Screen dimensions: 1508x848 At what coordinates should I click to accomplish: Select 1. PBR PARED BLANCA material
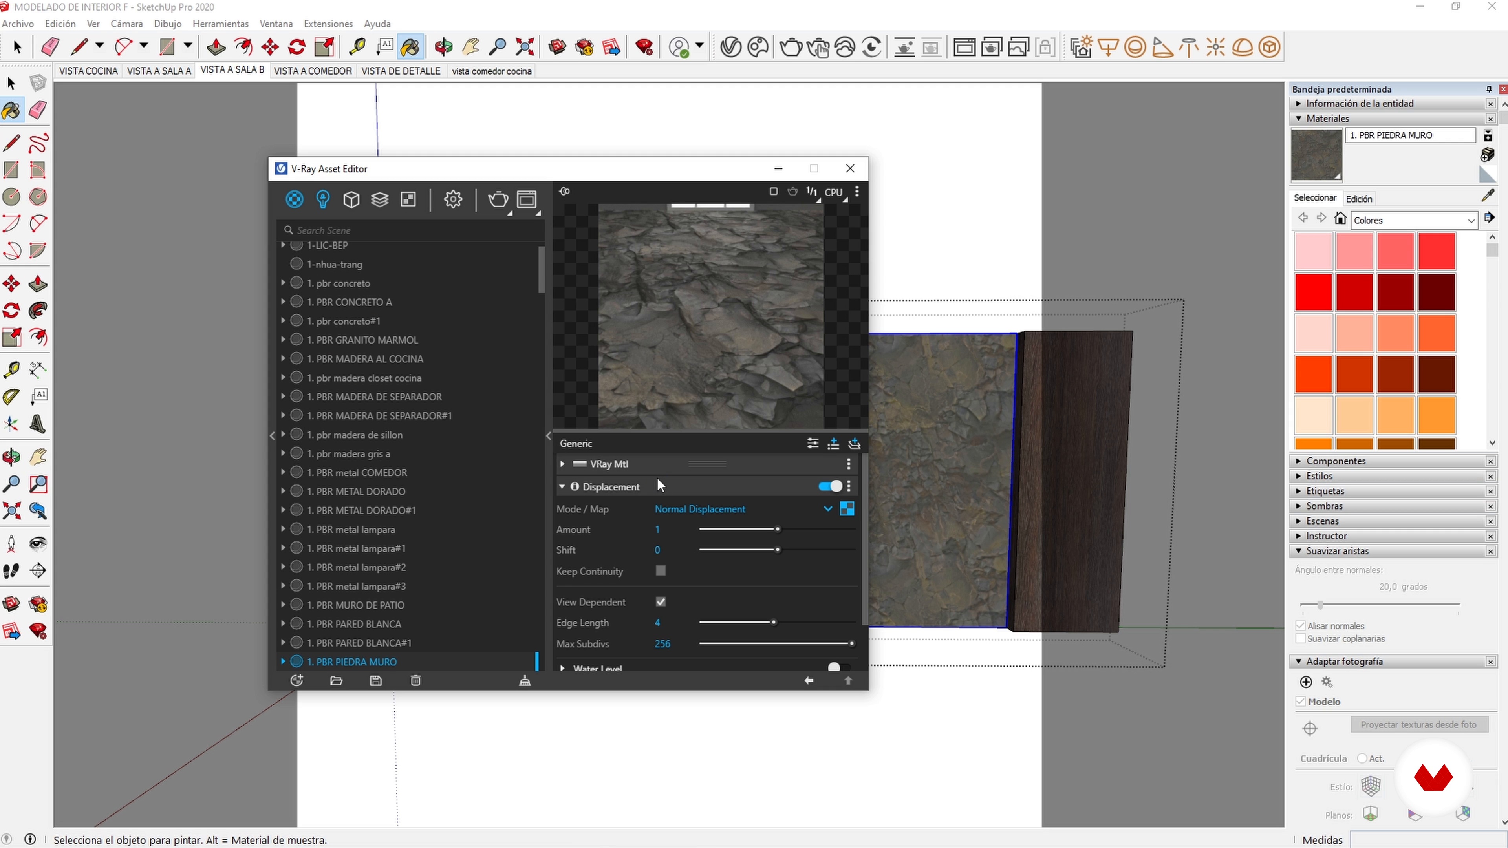tap(353, 624)
